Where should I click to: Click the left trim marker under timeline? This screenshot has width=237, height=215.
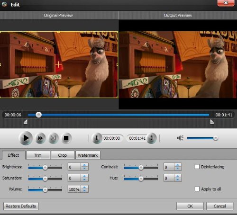tap(26, 122)
